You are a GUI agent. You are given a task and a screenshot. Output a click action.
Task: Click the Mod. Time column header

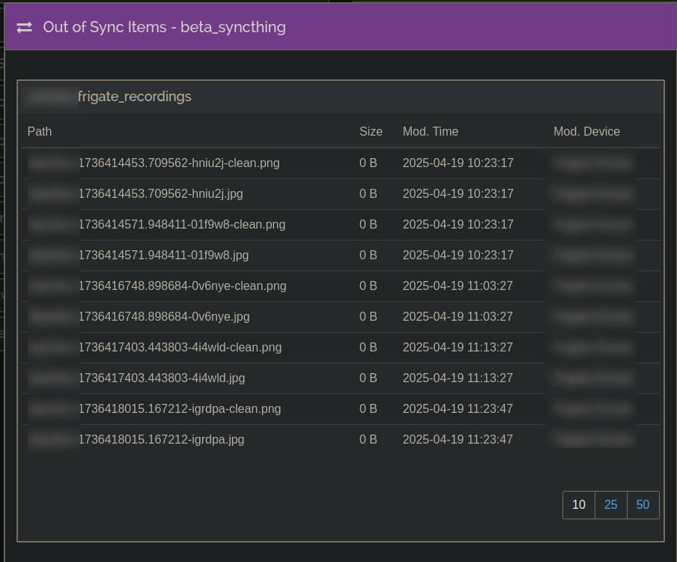click(431, 131)
